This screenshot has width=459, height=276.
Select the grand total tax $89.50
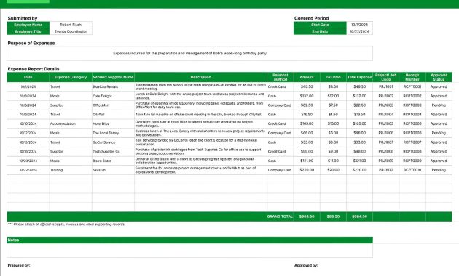tap(333, 216)
